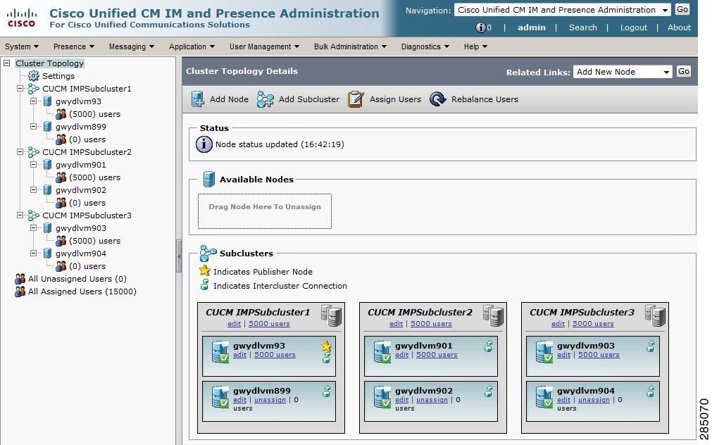Select All Unassigned Users (0) tree item

(x=77, y=279)
